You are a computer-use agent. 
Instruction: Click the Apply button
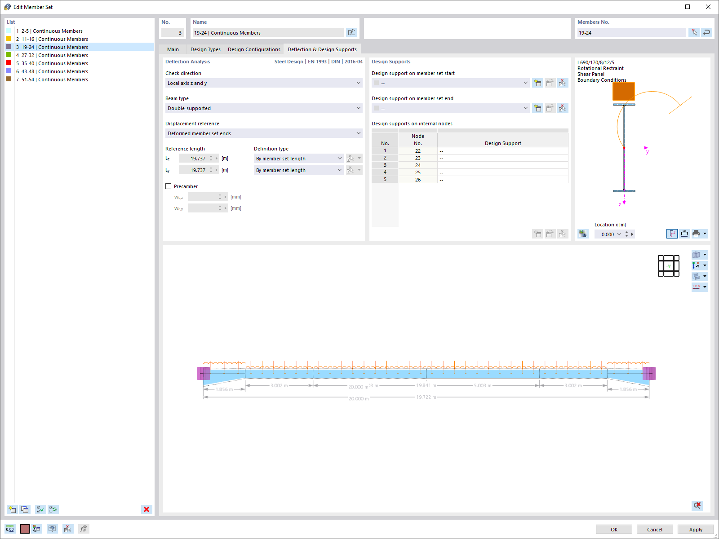click(696, 530)
